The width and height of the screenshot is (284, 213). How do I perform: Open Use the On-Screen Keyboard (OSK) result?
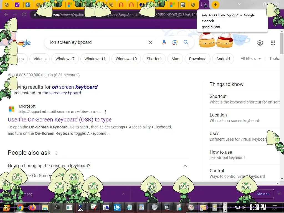60,120
